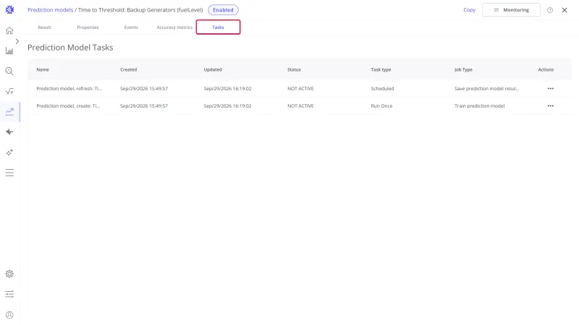Open the square root formula icon

tap(9, 92)
